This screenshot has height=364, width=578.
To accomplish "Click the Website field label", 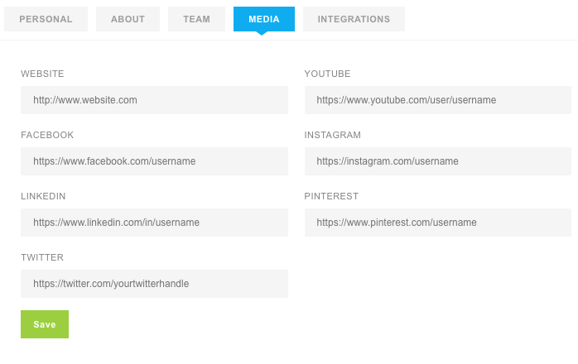I will (x=42, y=74).
